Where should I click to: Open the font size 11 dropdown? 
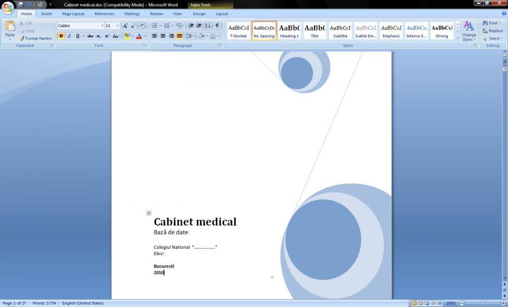pyautogui.click(x=117, y=26)
